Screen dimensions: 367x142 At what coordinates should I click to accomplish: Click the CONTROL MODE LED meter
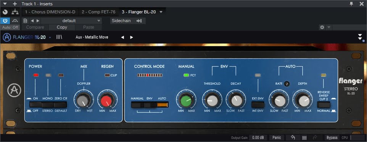coord(150,75)
